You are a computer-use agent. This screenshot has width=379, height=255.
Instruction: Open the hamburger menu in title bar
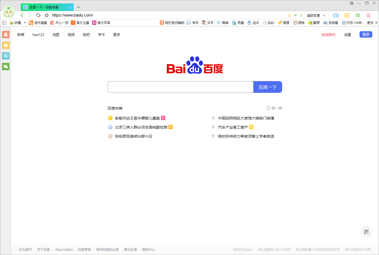[x=352, y=3]
